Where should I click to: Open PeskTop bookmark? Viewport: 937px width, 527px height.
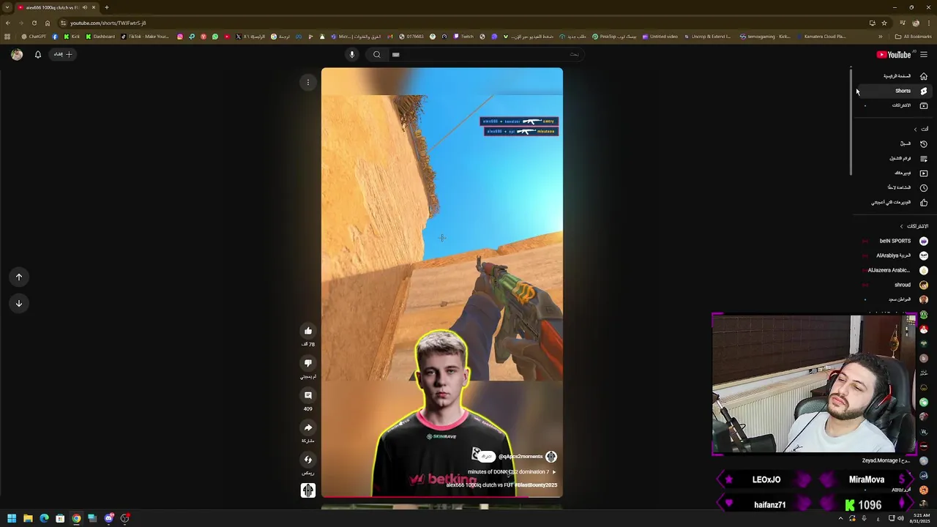[614, 37]
